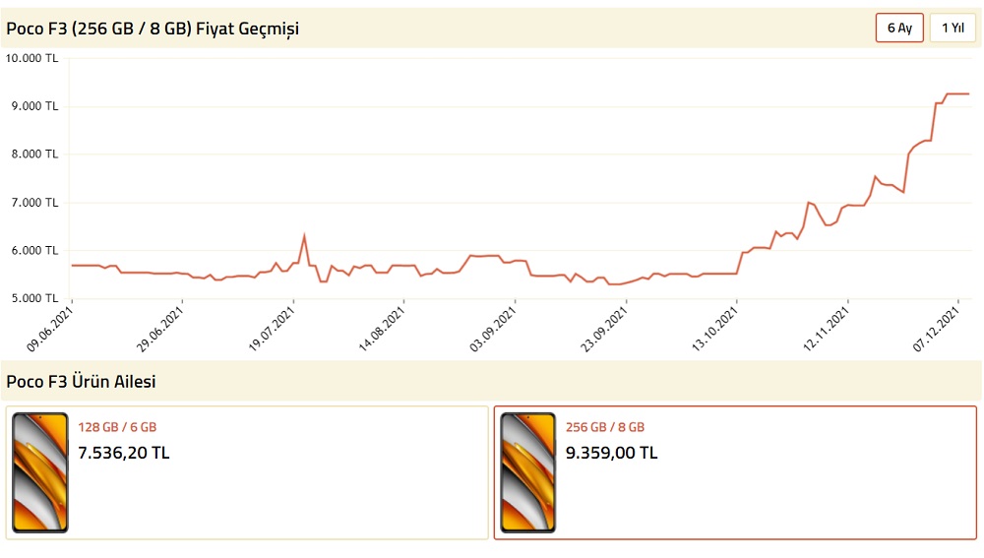Open the 256 GB / 8 GB phone thumbnail

527,472
